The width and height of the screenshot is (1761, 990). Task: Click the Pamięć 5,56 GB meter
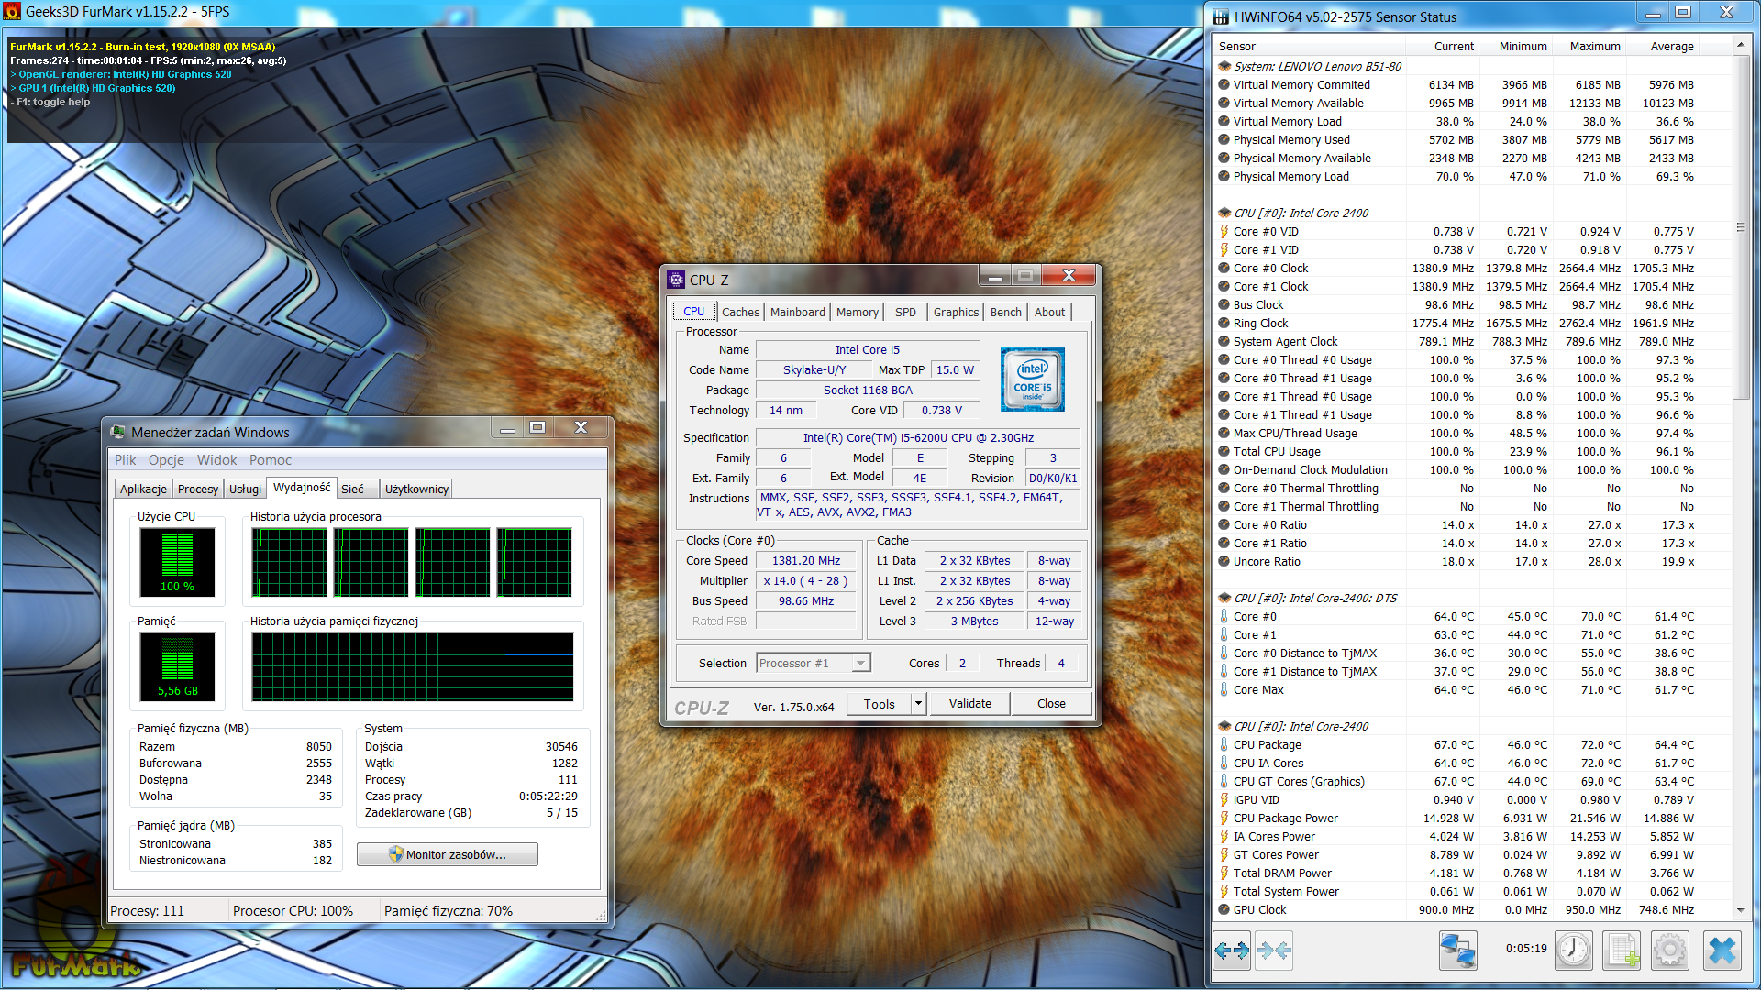point(177,666)
